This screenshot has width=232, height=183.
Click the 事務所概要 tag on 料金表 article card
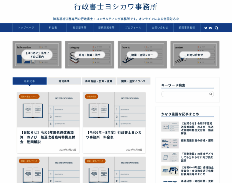(92, 96)
